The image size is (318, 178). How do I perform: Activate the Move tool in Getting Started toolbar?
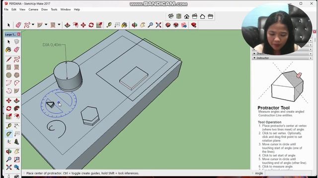83,25
